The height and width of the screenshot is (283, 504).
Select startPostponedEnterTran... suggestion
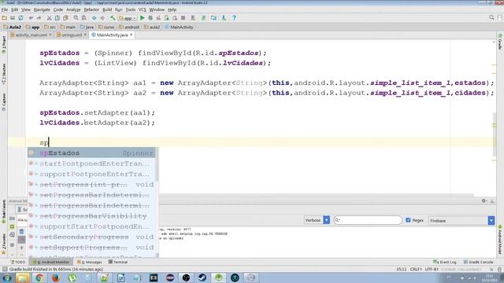(x=91, y=164)
